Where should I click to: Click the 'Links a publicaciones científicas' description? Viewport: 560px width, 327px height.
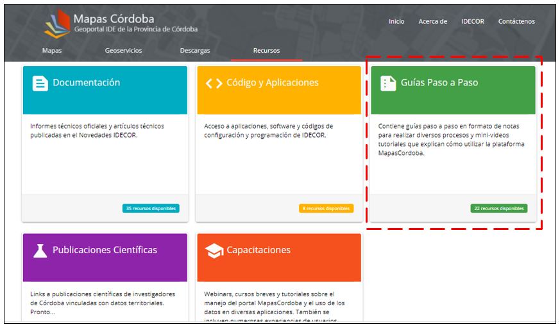click(x=103, y=303)
